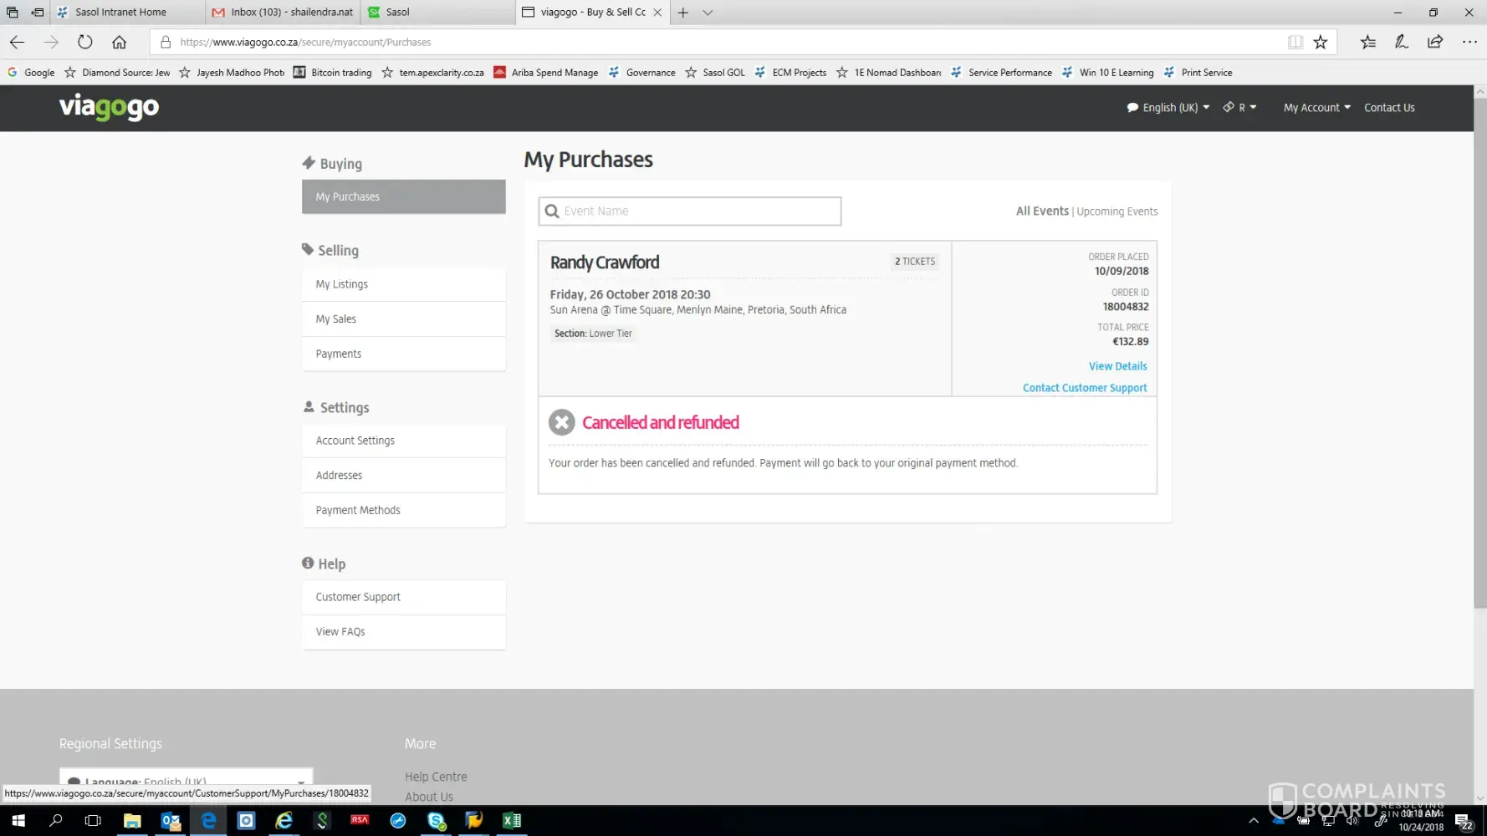Select My Purchases in the sidebar
Image resolution: width=1487 pixels, height=836 pixels.
pos(404,197)
